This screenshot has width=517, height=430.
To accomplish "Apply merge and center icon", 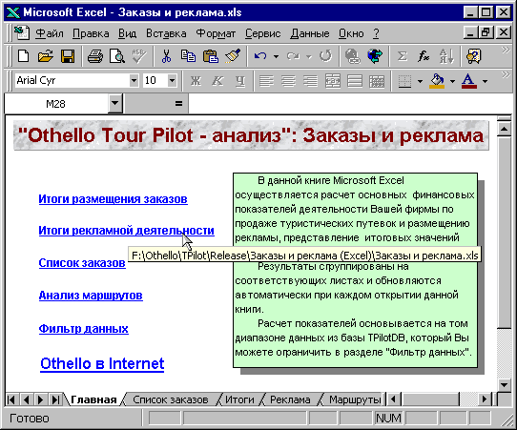I will pos(333,81).
